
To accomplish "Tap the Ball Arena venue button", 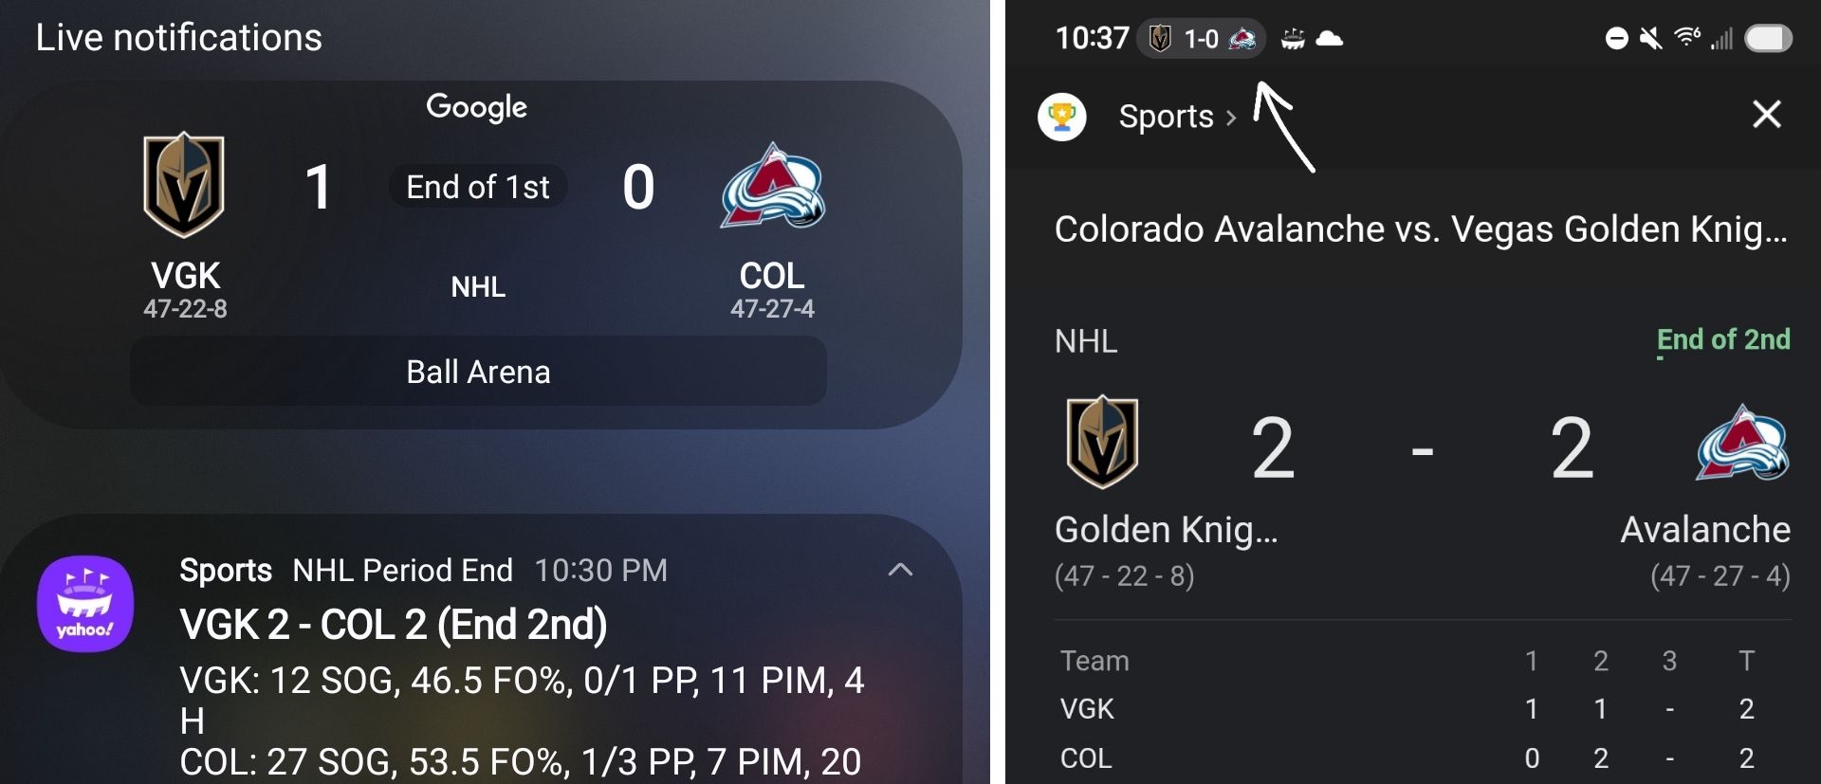I will click(478, 372).
